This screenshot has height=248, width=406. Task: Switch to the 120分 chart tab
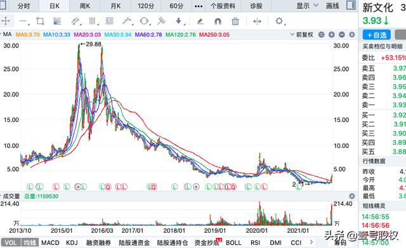click(146, 6)
